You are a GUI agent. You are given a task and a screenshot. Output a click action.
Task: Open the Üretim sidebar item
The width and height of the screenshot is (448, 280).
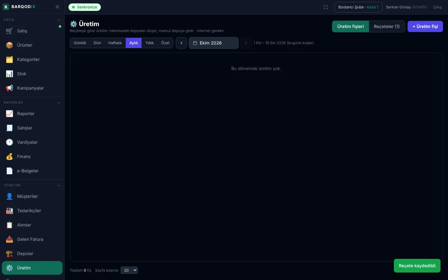tap(32, 268)
